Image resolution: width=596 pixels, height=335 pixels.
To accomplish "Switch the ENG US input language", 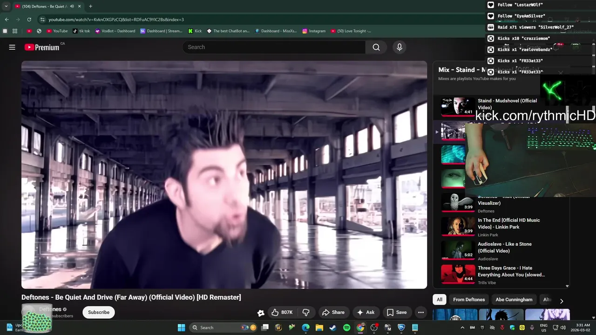I will [543, 328].
